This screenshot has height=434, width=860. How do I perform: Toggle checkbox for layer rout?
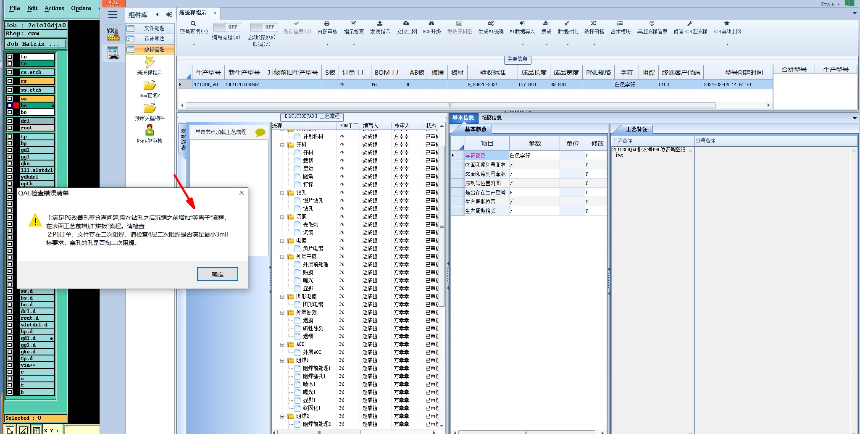click(x=10, y=128)
